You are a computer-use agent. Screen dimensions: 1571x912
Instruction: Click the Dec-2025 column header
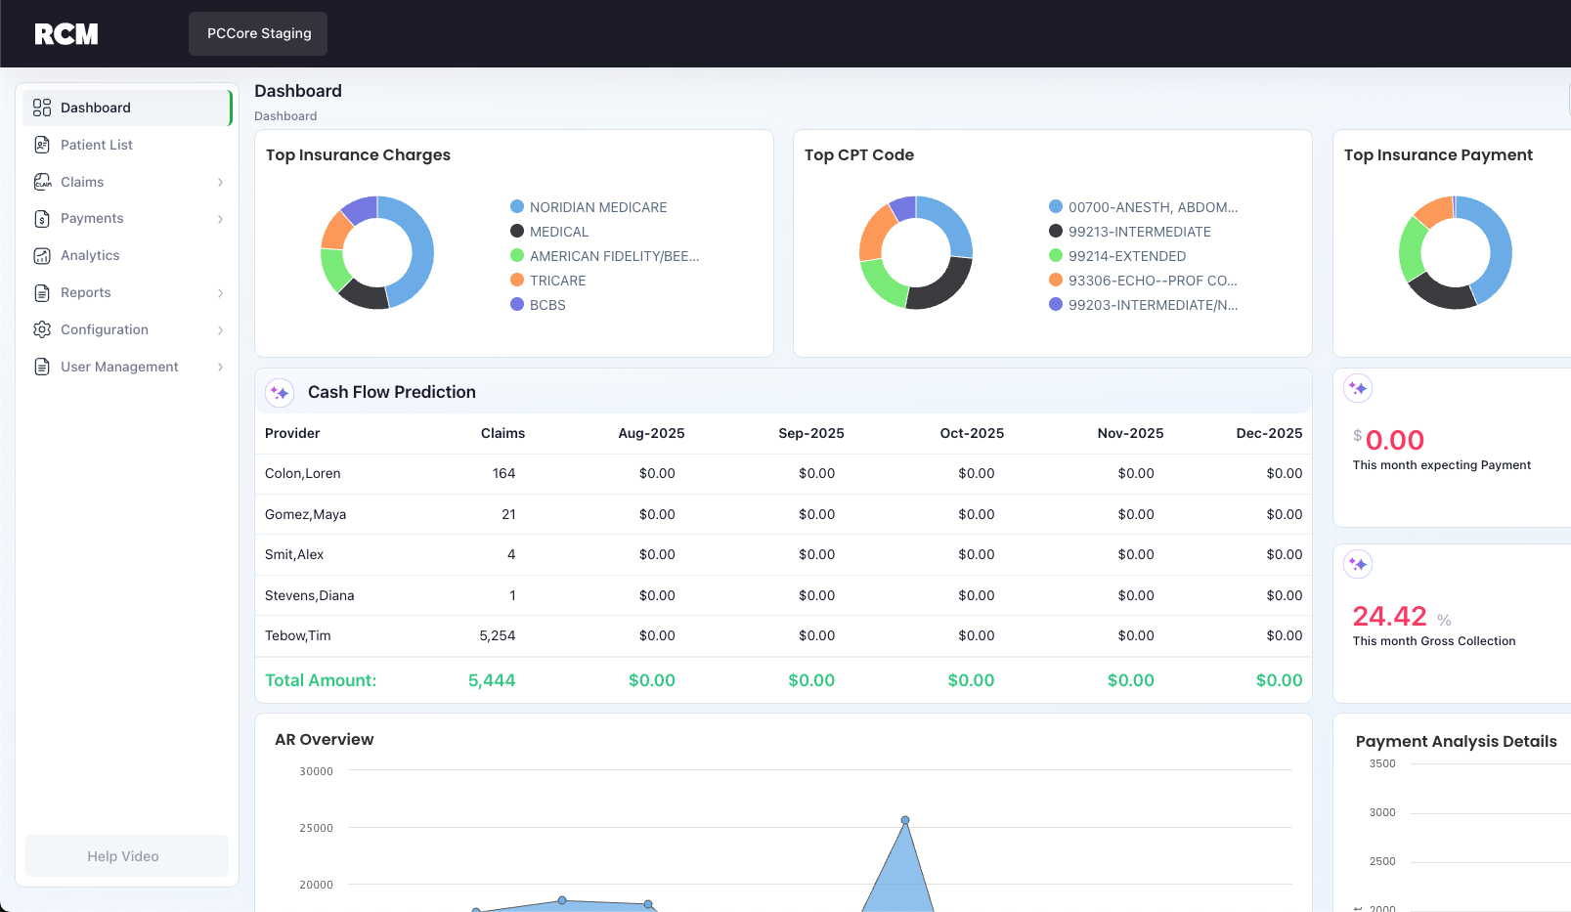coord(1269,433)
